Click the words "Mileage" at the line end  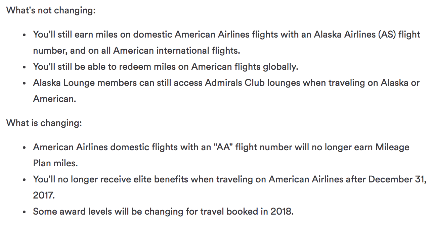tap(392, 147)
